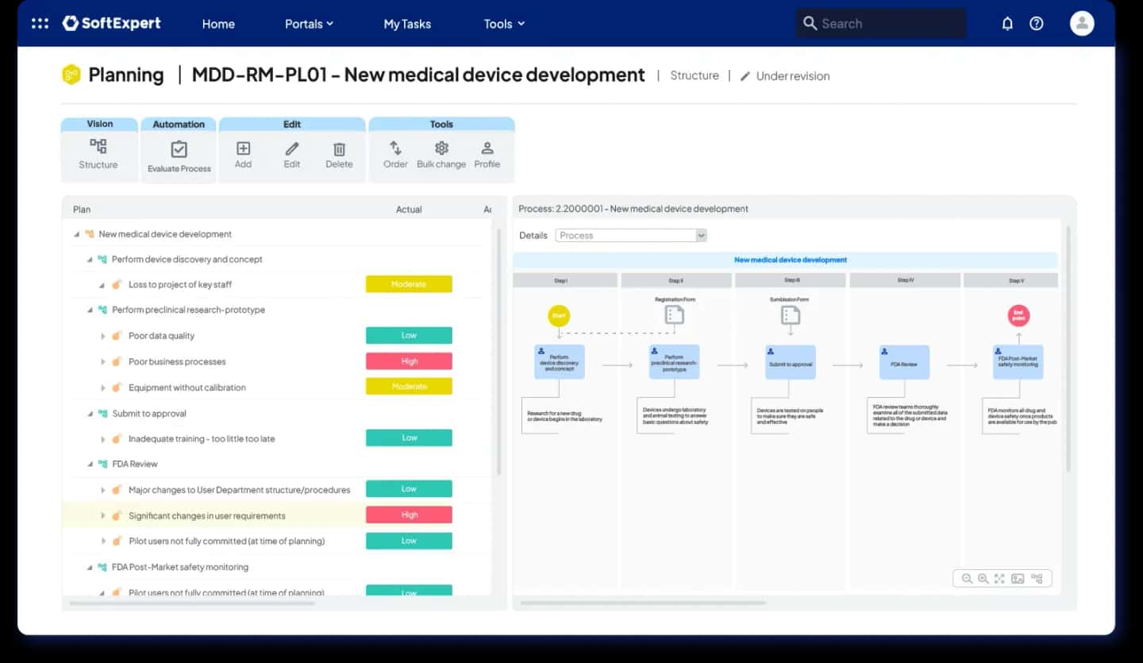Click the Edit pencil icon
The height and width of the screenshot is (663, 1143).
click(292, 148)
